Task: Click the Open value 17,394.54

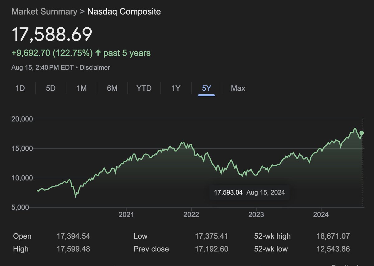Action: [x=73, y=236]
